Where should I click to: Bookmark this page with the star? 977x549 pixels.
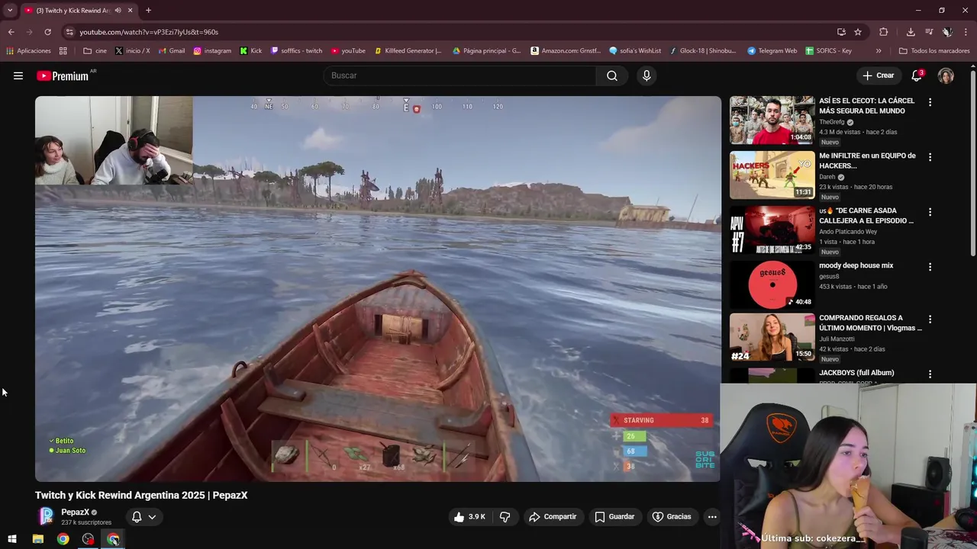click(x=858, y=32)
